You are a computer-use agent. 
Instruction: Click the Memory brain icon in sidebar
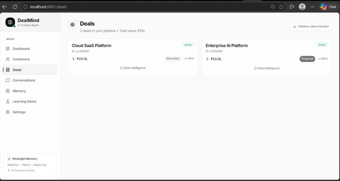[x=8, y=91]
